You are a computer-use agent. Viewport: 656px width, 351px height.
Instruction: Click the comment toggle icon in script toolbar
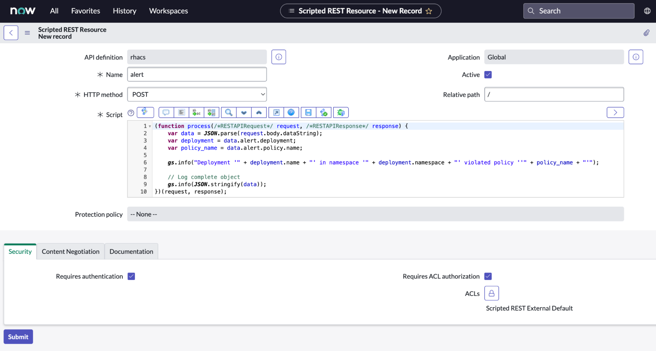click(x=166, y=112)
